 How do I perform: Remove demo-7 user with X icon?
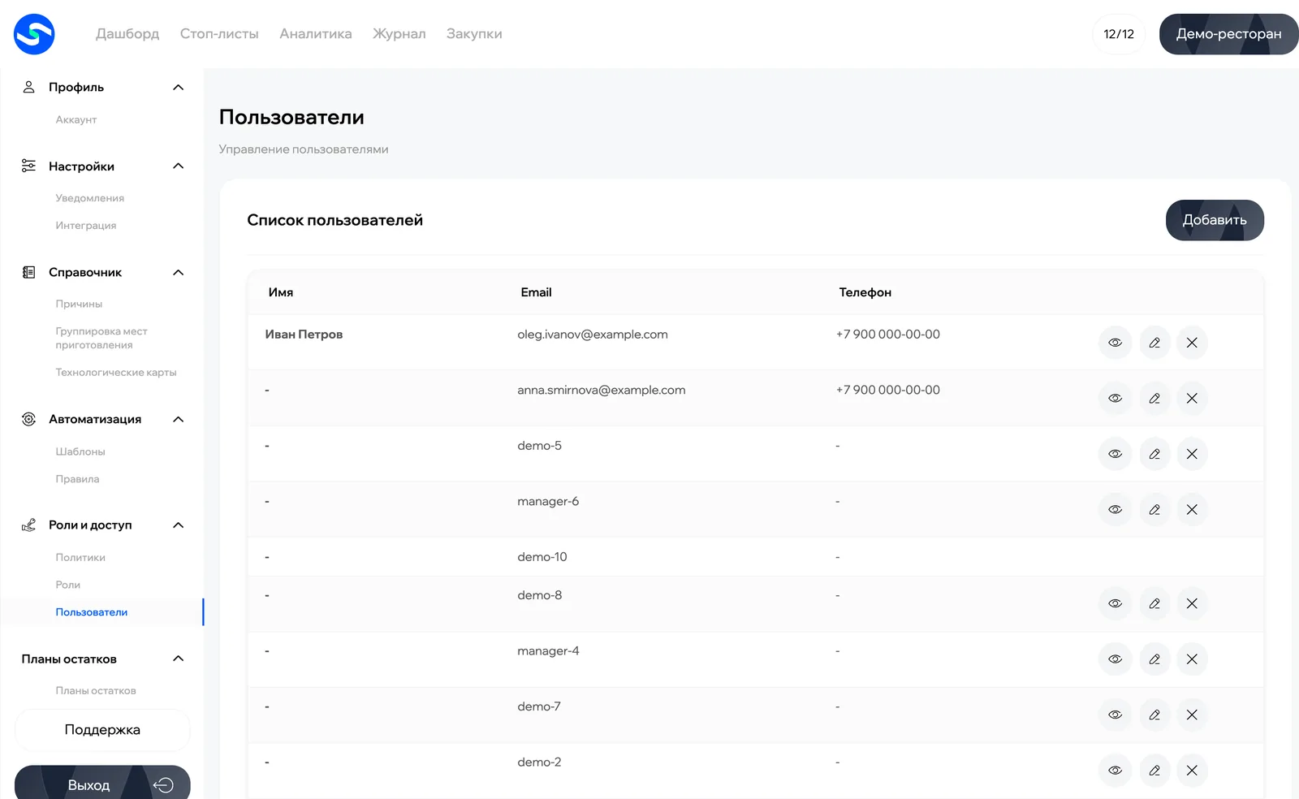click(x=1192, y=715)
